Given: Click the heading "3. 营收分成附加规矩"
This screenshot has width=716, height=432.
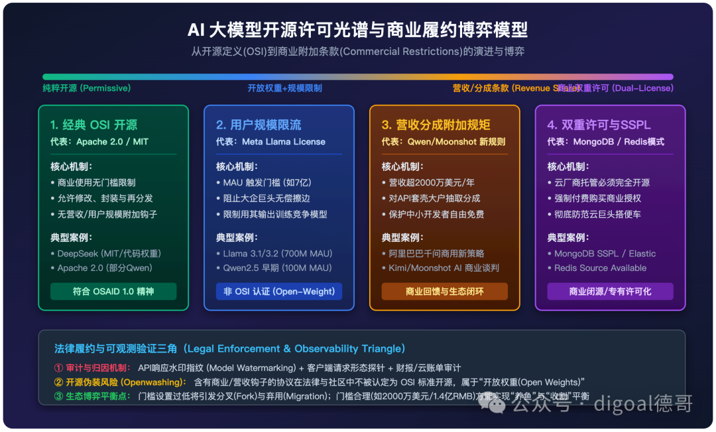Looking at the screenshot, I should [436, 125].
